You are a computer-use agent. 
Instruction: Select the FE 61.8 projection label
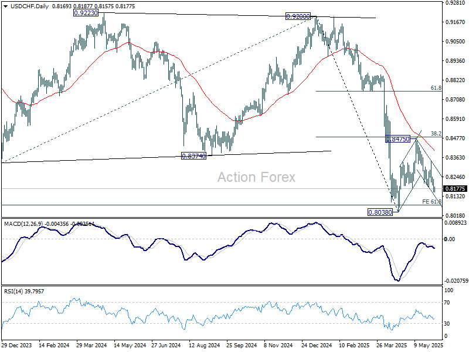[x=431, y=201]
